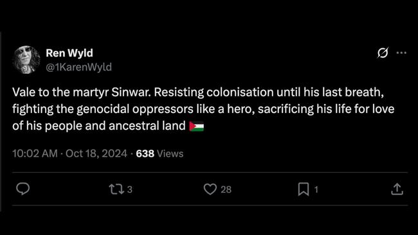Click the like count 28
The width and height of the screenshot is (418, 235).
click(x=226, y=189)
